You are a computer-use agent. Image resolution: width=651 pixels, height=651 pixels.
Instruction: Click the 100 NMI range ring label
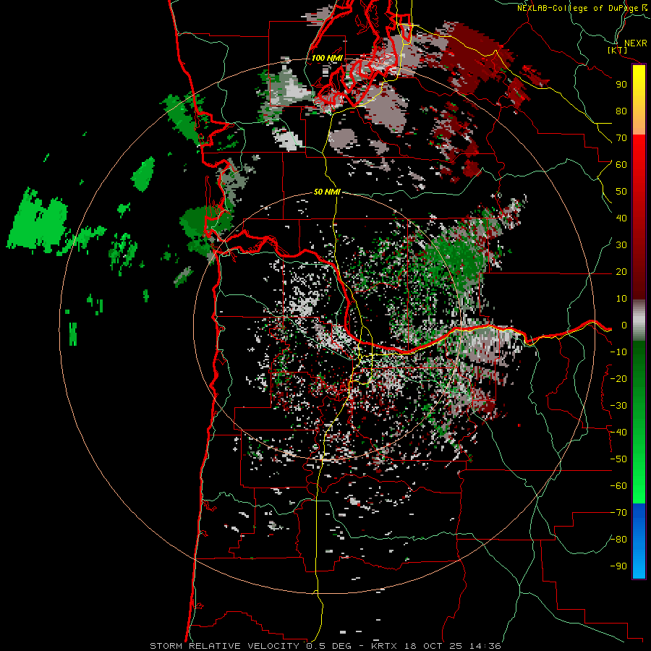click(x=327, y=58)
